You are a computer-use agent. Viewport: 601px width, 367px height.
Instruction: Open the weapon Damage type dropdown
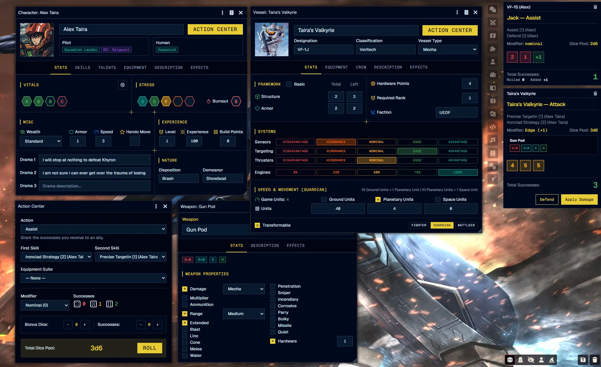pos(244,289)
